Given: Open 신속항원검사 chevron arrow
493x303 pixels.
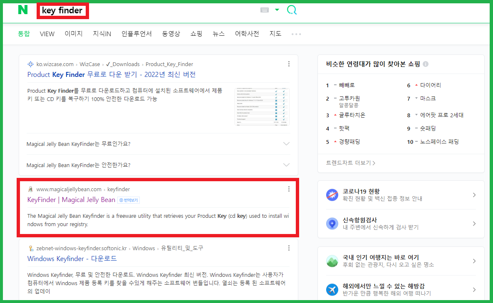Looking at the screenshot, I should click(474, 224).
